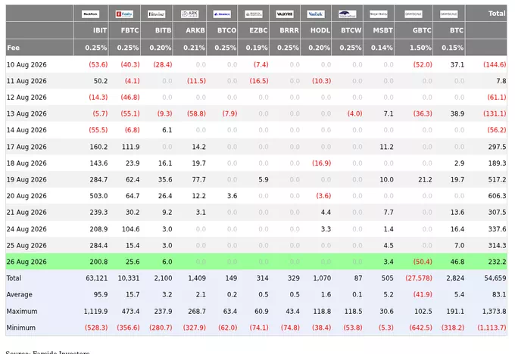The width and height of the screenshot is (515, 354).
Task: Select the 1.50% GBTC fee cell
Action: pos(420,48)
